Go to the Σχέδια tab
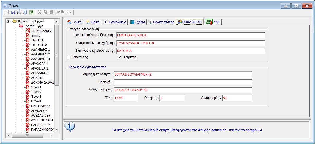 pos(137,22)
